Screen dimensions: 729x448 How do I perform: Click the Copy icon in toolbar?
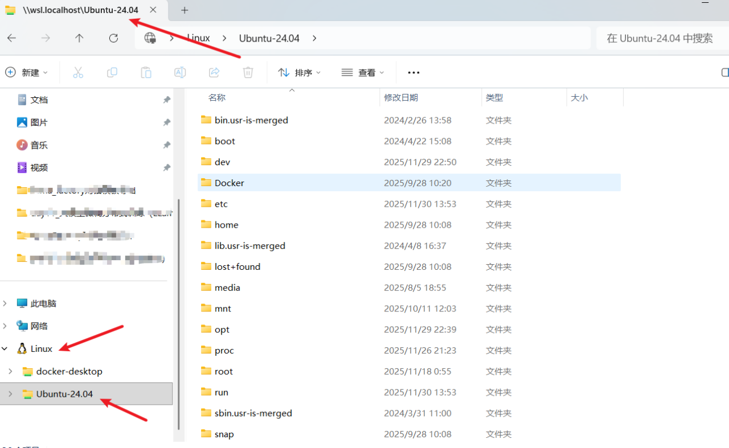coord(112,72)
